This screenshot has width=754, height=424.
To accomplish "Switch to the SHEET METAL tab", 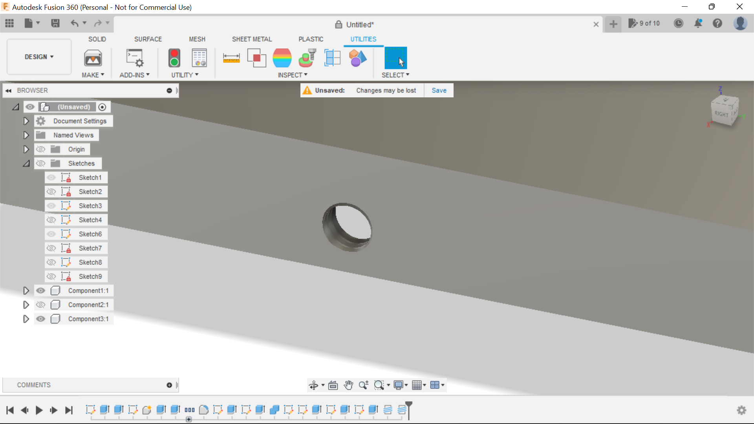I will tap(252, 39).
